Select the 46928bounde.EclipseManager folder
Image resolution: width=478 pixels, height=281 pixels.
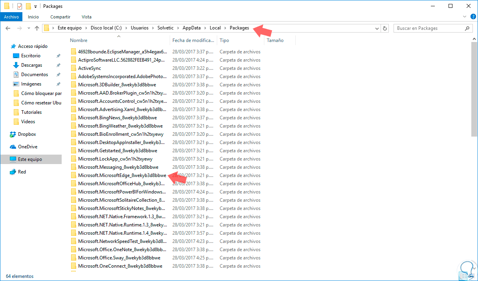(122, 52)
